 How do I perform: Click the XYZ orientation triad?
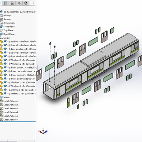(x=43, y=131)
